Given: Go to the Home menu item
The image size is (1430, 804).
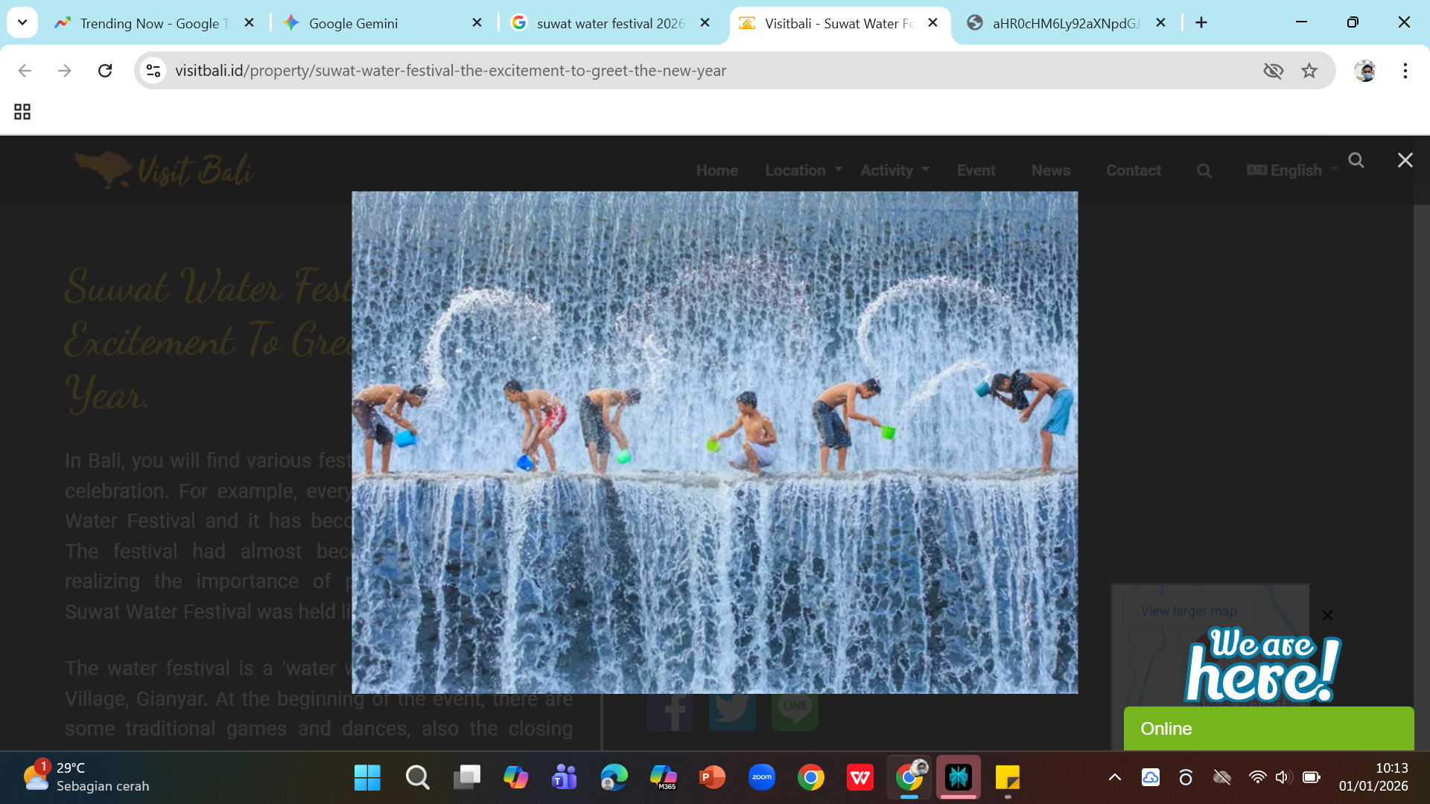Looking at the screenshot, I should (x=717, y=170).
